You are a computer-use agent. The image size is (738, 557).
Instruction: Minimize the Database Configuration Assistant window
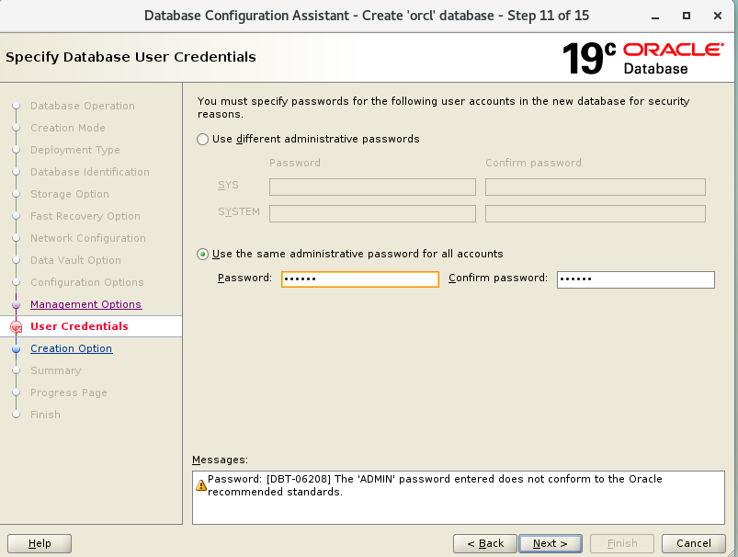655,16
